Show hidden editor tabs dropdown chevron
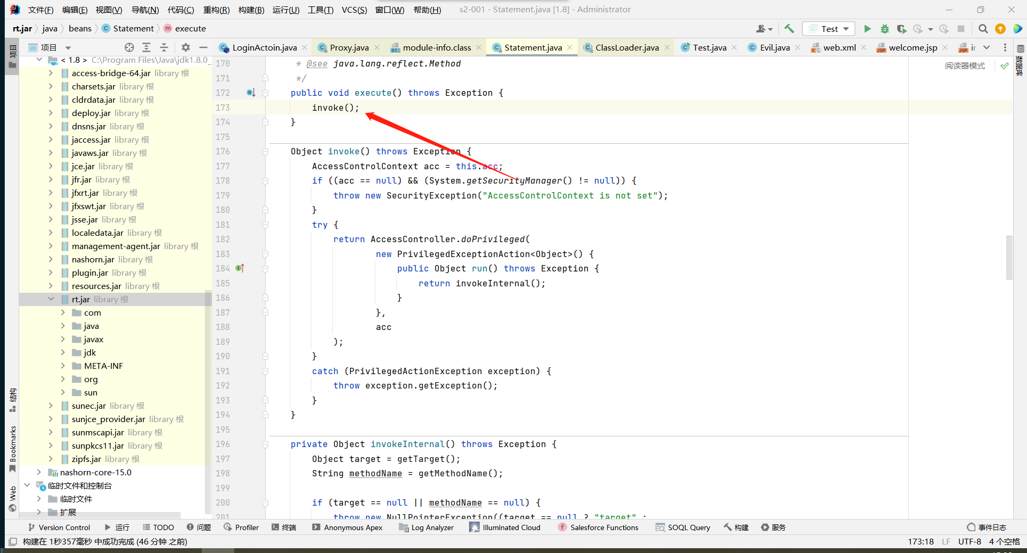The height and width of the screenshot is (553, 1027). [987, 47]
